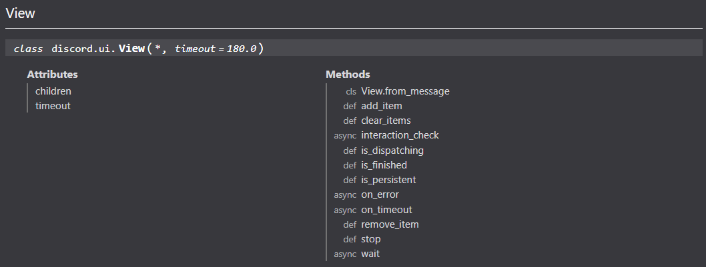Viewport: 706px width, 267px height.
Task: Open is_persistent method link
Action: pyautogui.click(x=388, y=180)
